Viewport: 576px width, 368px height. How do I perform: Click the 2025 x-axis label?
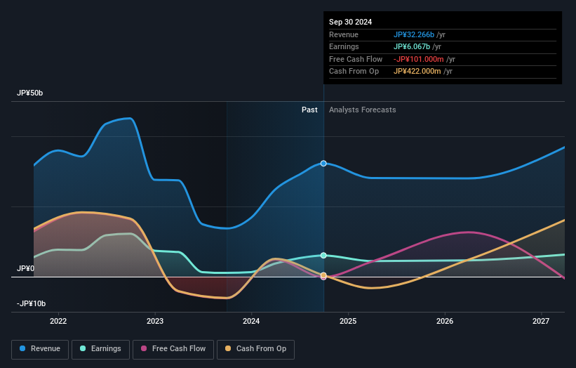point(348,322)
